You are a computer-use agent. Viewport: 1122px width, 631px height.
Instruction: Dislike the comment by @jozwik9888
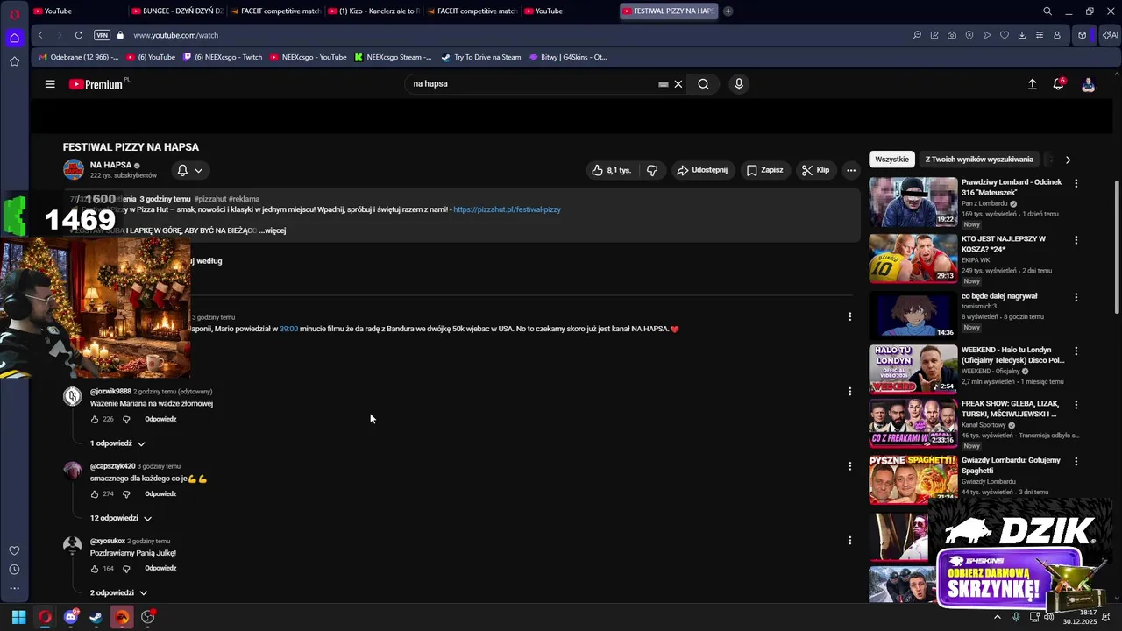coord(126,419)
